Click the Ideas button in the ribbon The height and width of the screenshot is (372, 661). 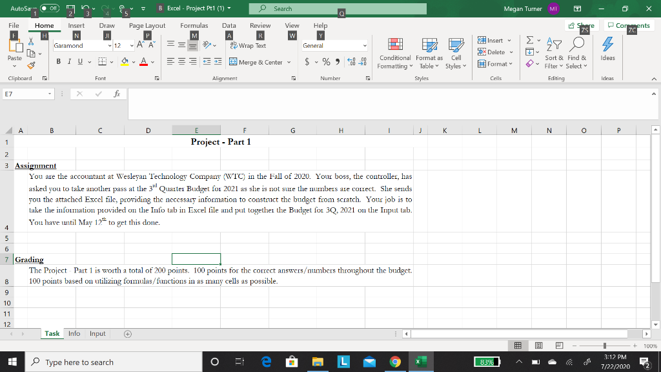coord(607,54)
